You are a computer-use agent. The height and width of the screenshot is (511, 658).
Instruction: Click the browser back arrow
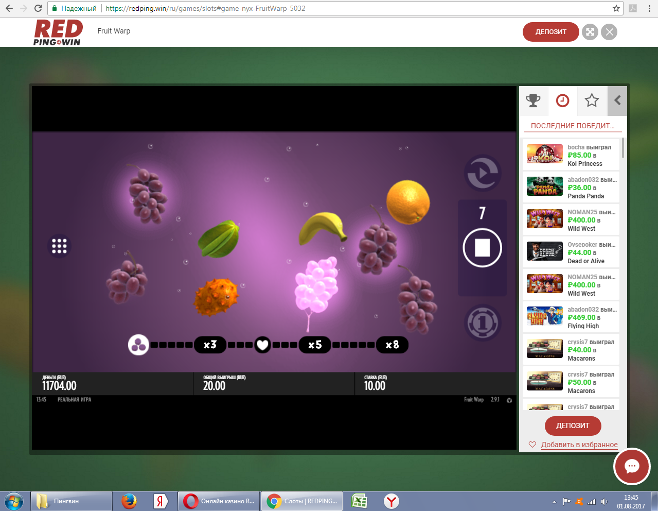9,8
